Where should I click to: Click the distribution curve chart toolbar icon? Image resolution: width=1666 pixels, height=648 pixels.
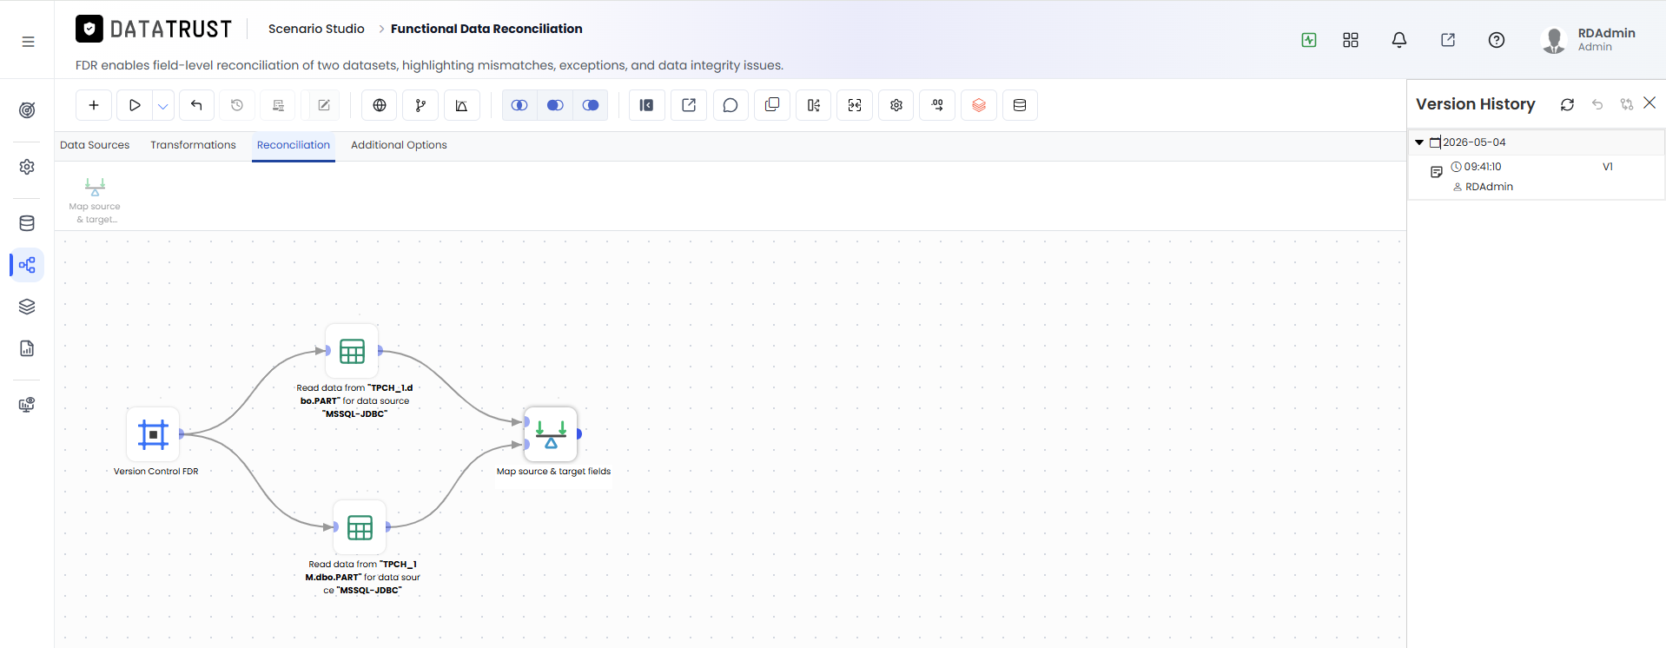click(462, 105)
